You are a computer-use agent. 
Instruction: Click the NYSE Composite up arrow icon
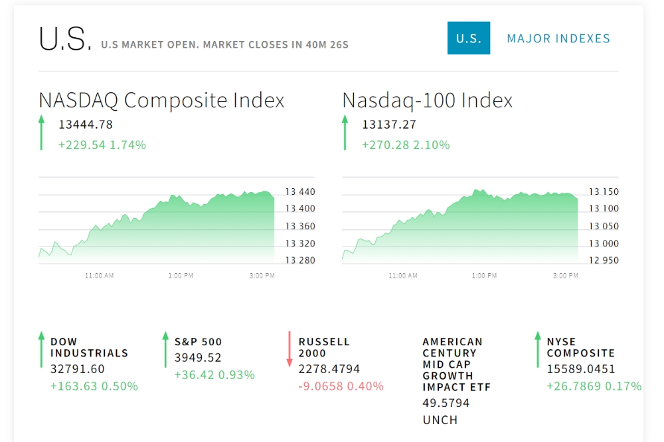click(x=538, y=349)
